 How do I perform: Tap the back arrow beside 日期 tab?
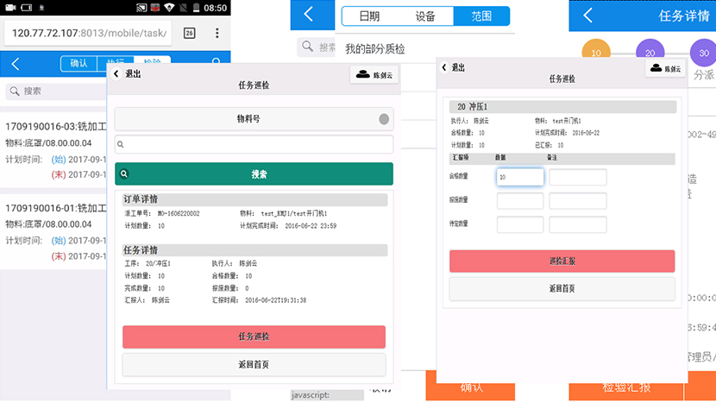pyautogui.click(x=308, y=16)
